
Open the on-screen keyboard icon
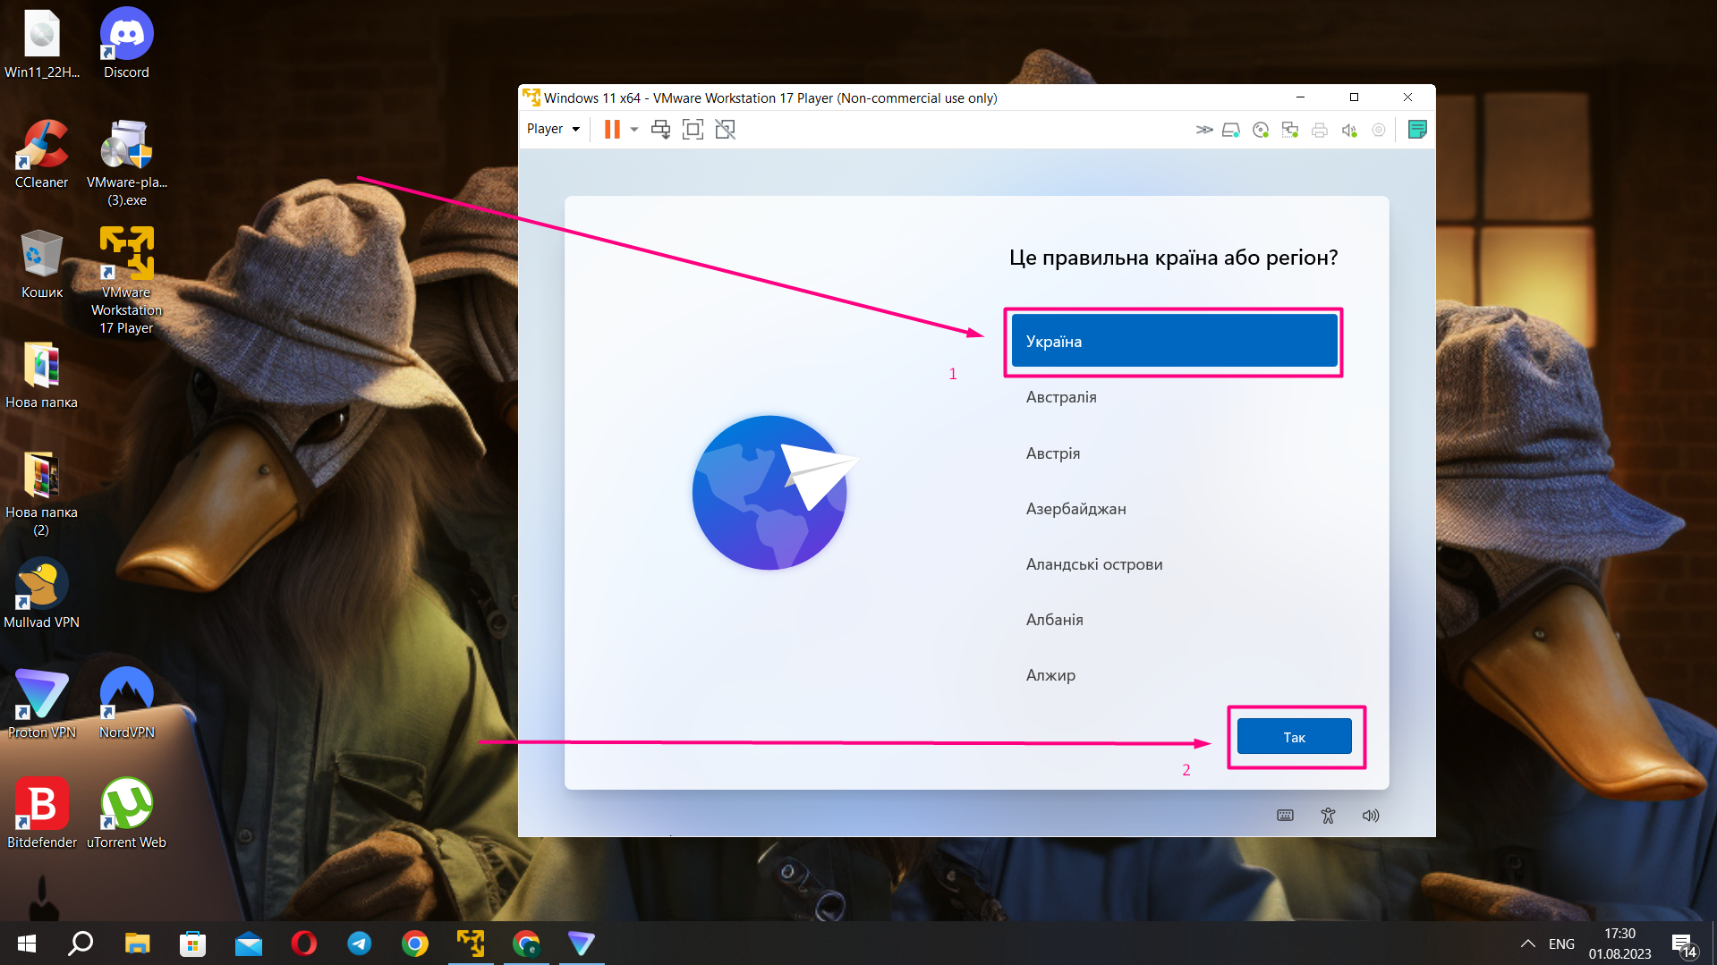coord(1285,816)
